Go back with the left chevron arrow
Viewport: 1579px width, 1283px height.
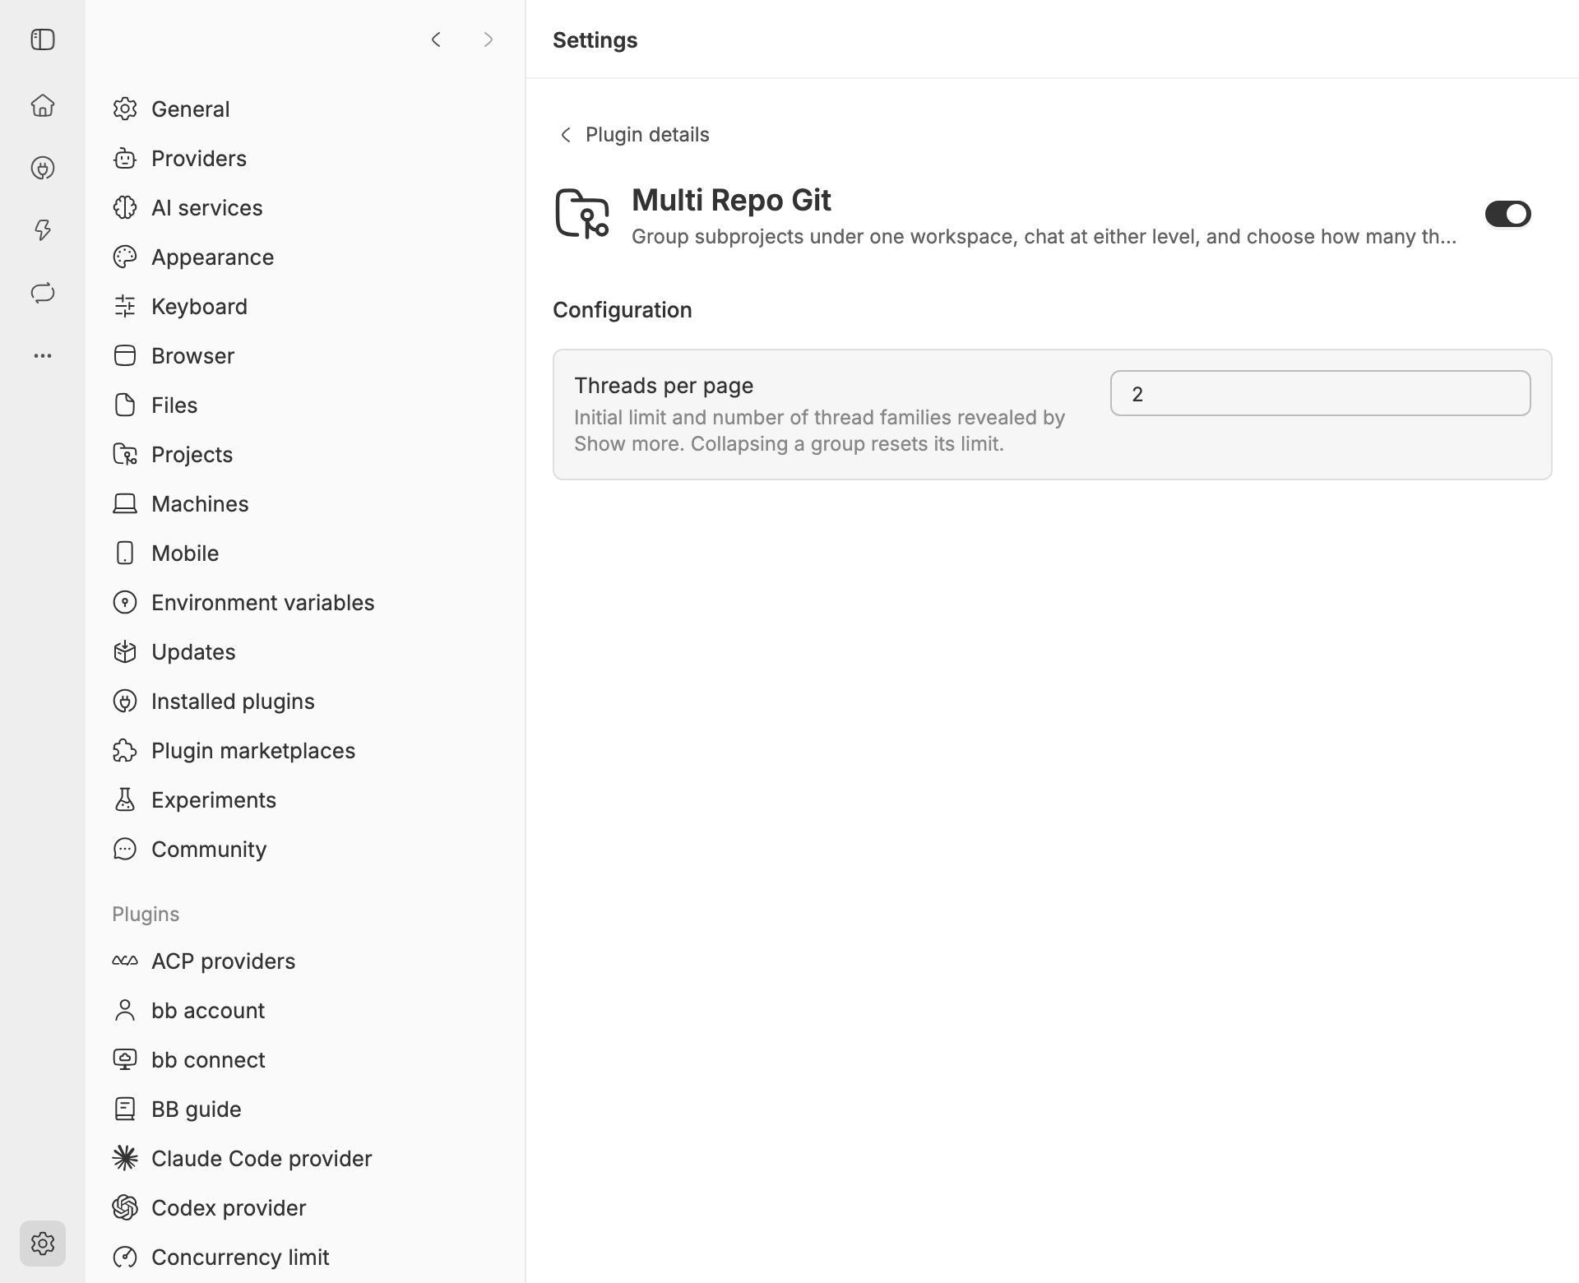click(x=436, y=39)
